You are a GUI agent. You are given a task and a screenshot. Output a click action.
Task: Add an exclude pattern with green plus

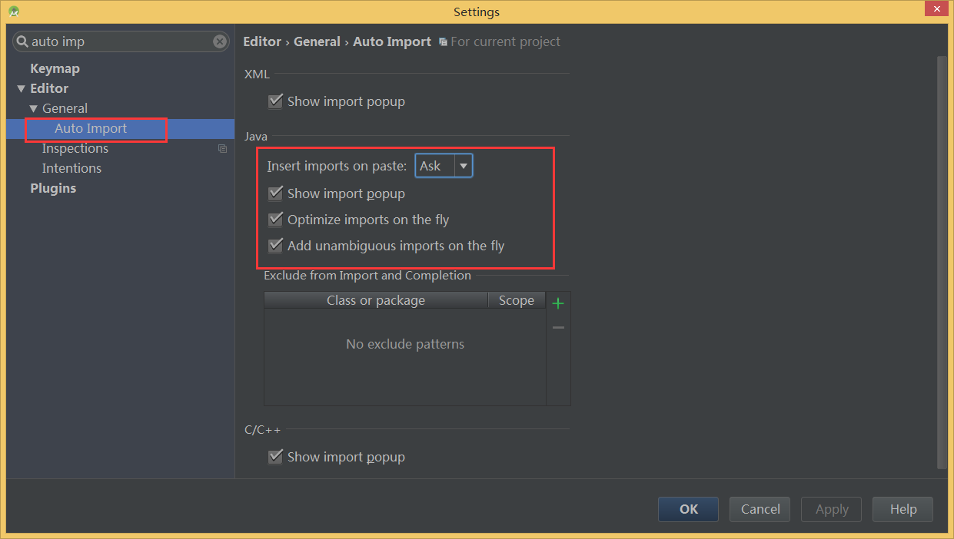coord(558,303)
